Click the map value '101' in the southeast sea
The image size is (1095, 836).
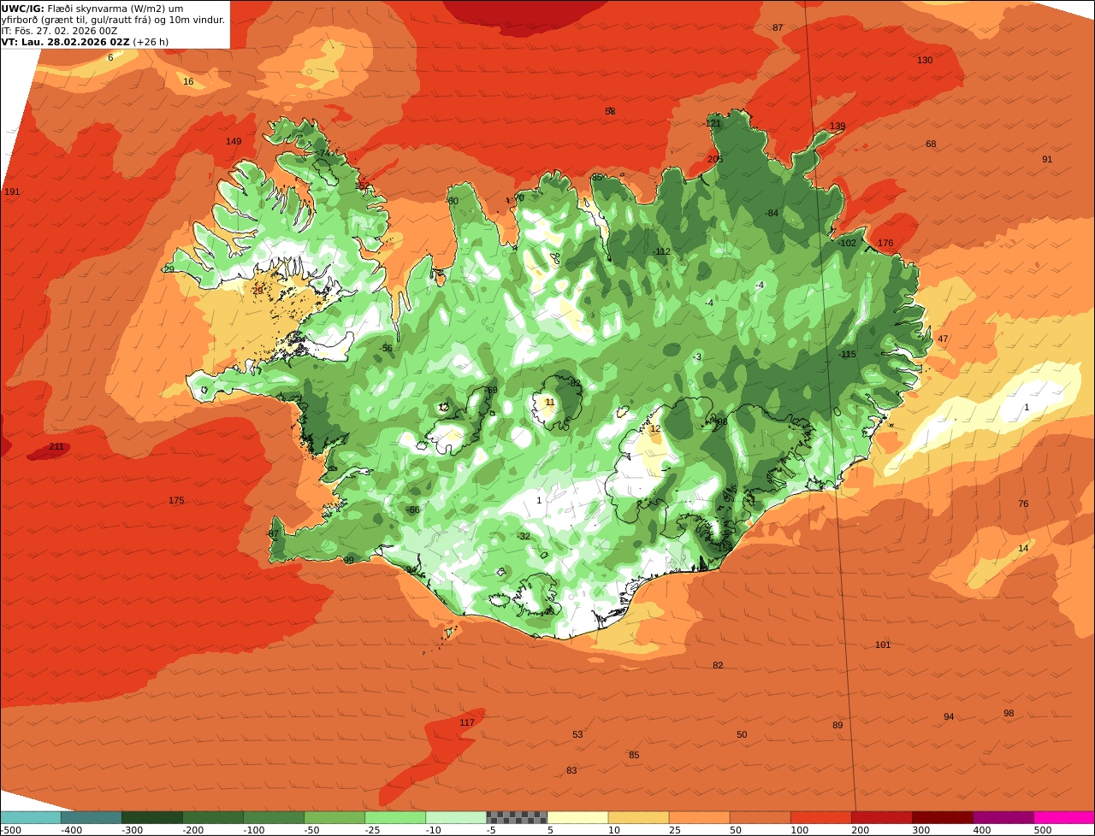point(883,645)
